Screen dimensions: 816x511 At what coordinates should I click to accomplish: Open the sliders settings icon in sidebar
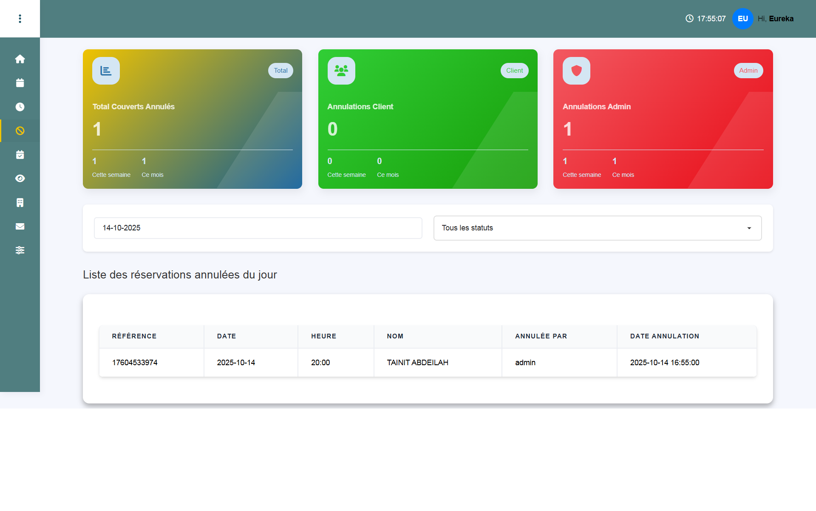click(x=20, y=250)
